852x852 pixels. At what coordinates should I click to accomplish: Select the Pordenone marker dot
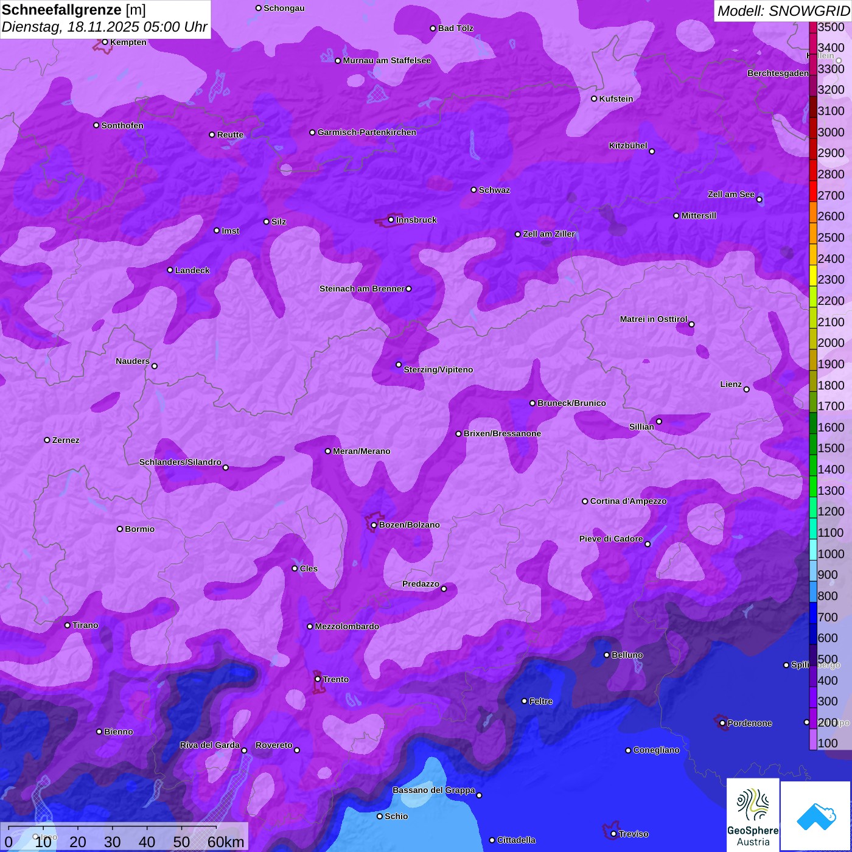pyautogui.click(x=722, y=723)
